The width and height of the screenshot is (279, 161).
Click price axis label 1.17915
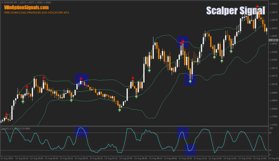(274, 125)
